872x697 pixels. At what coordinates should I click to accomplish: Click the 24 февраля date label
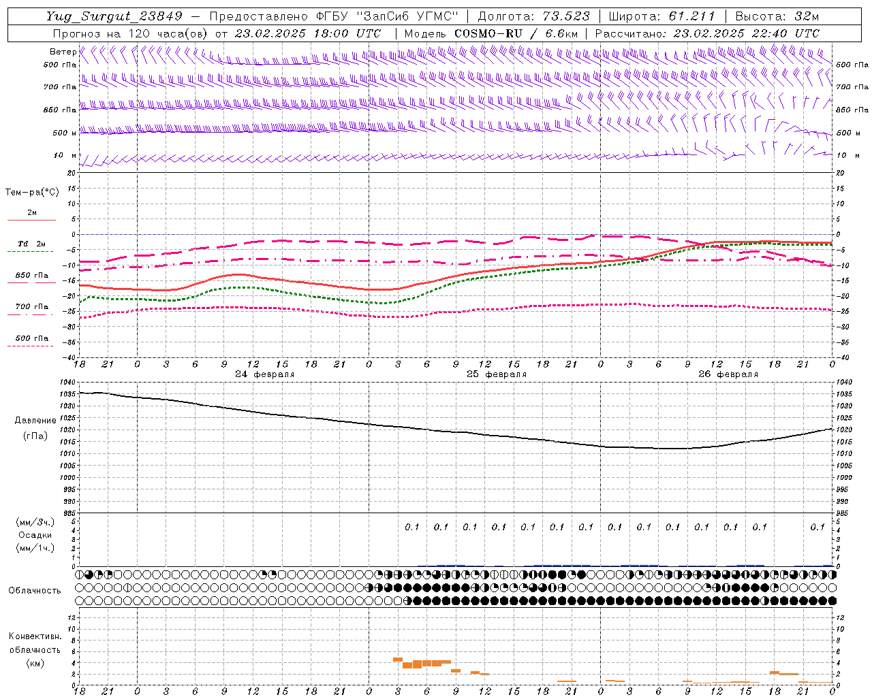click(265, 374)
